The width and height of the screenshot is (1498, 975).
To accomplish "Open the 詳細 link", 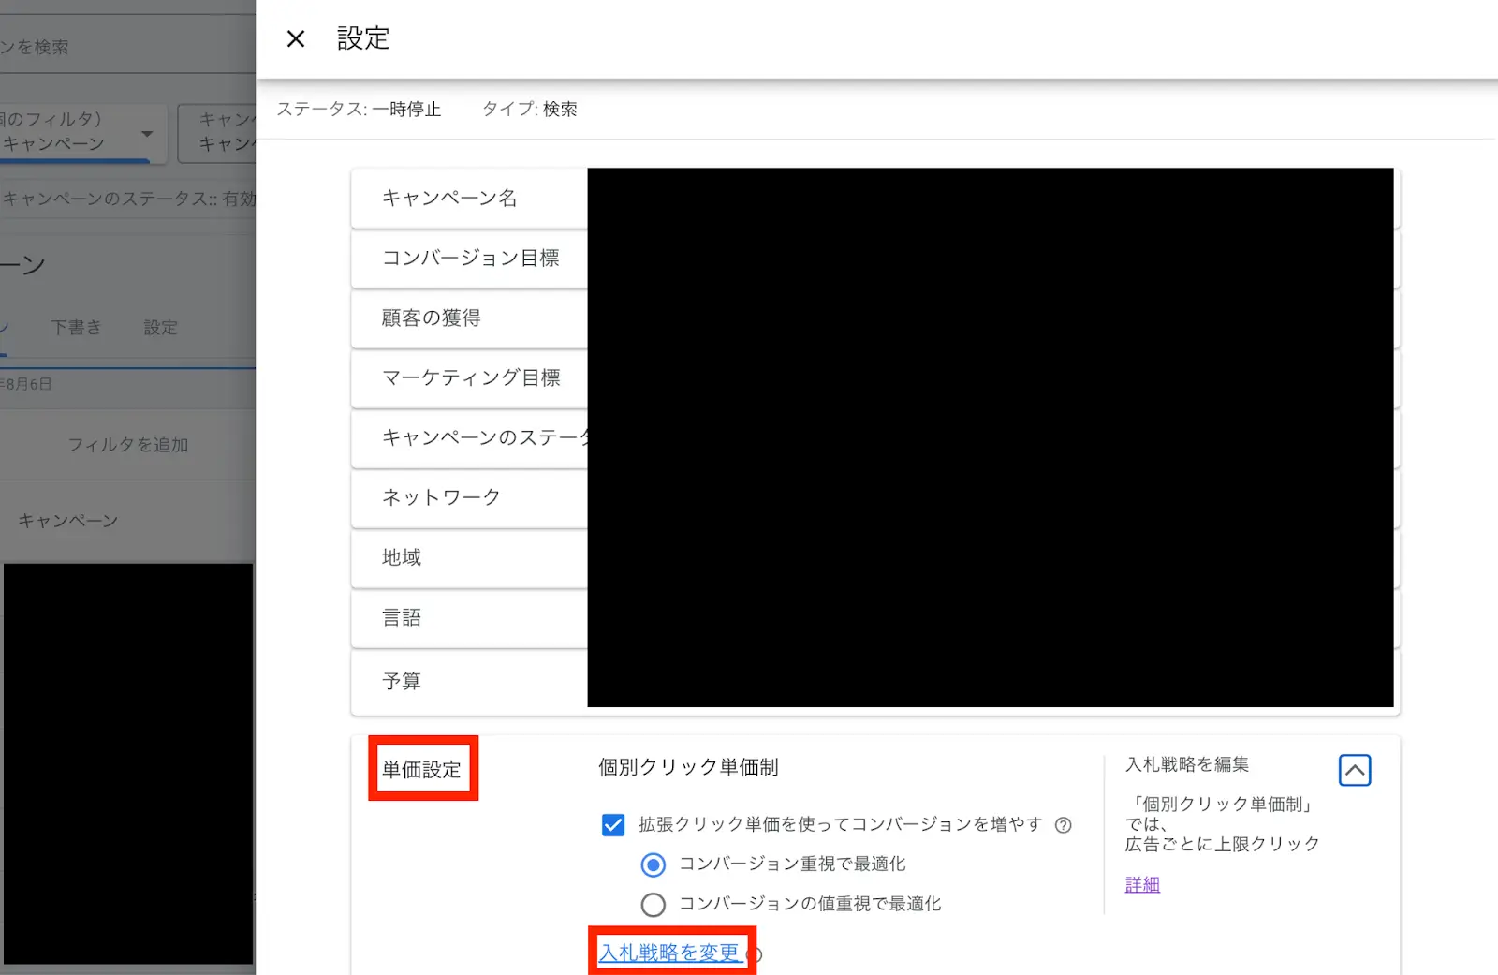I will pyautogui.click(x=1141, y=883).
